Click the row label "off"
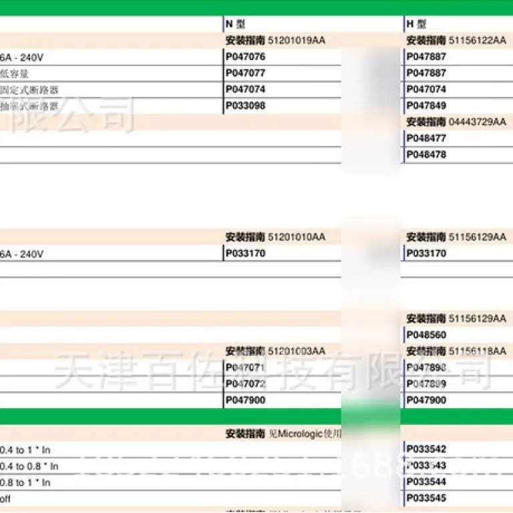The image size is (513, 513). tap(5, 499)
